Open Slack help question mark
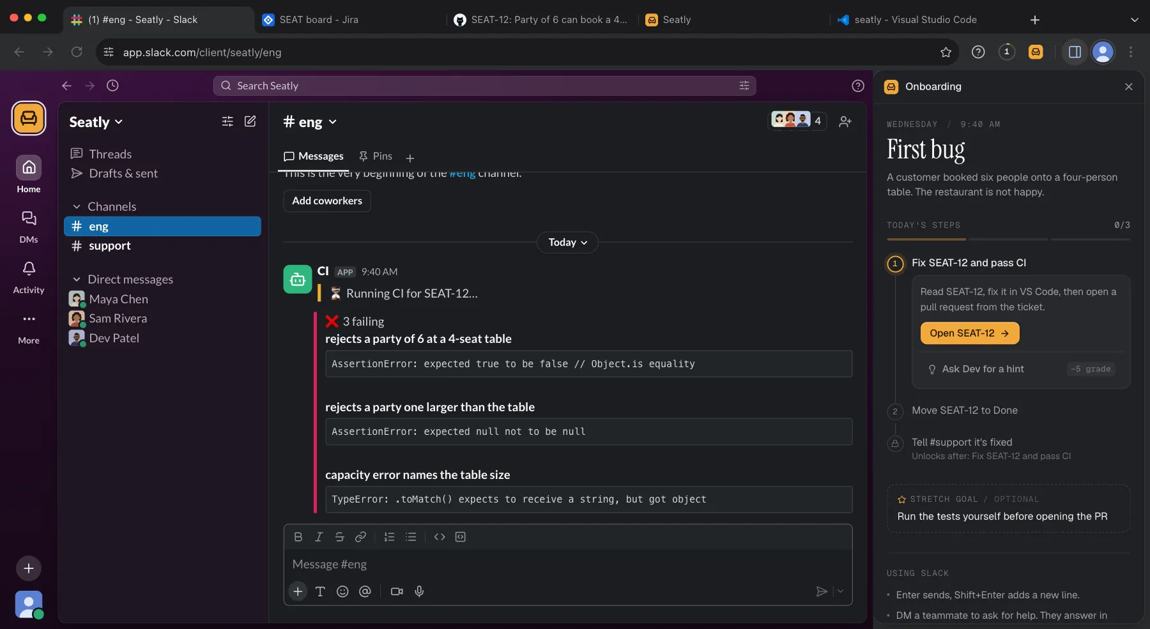1150x629 pixels. point(858,86)
